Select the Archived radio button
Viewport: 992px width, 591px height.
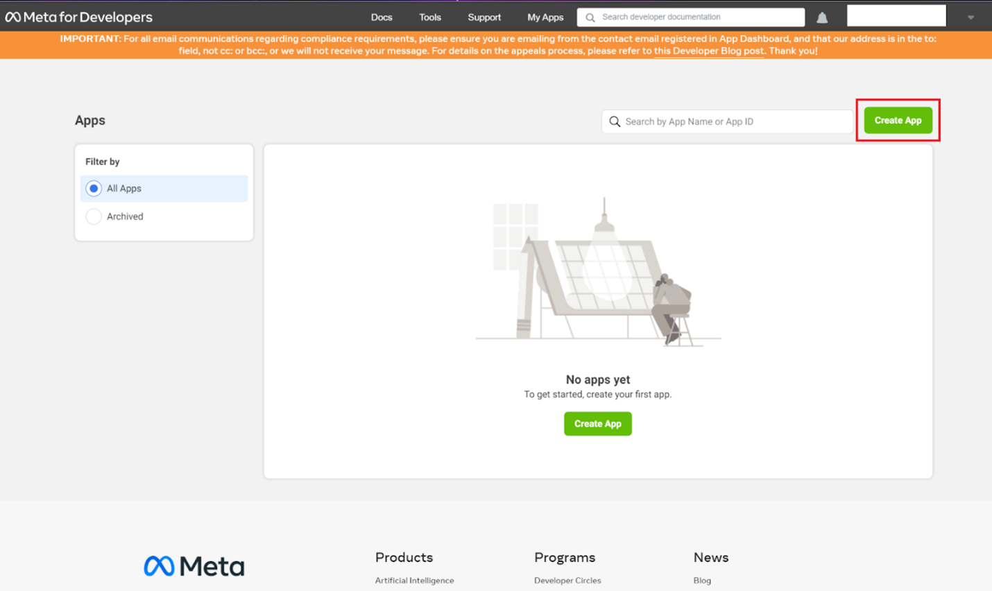click(x=94, y=216)
